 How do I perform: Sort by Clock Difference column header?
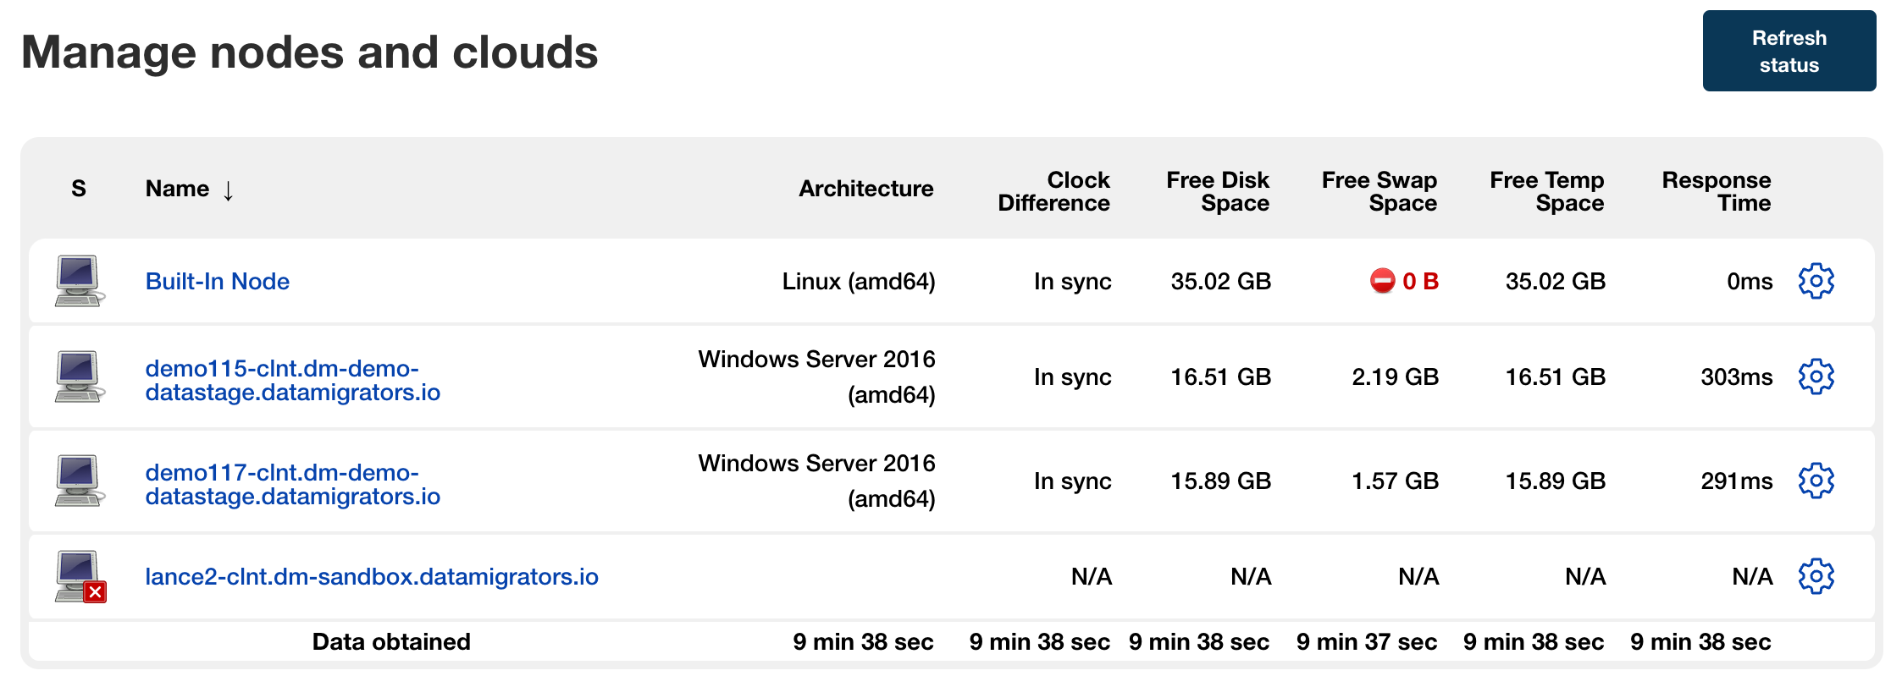pos(1053,191)
